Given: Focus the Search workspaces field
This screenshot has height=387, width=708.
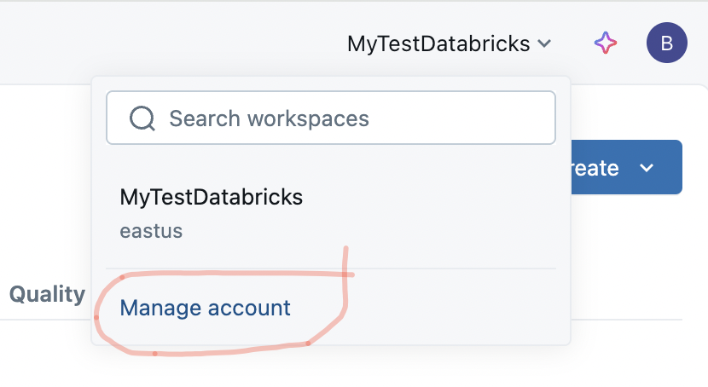Looking at the screenshot, I should 330,118.
